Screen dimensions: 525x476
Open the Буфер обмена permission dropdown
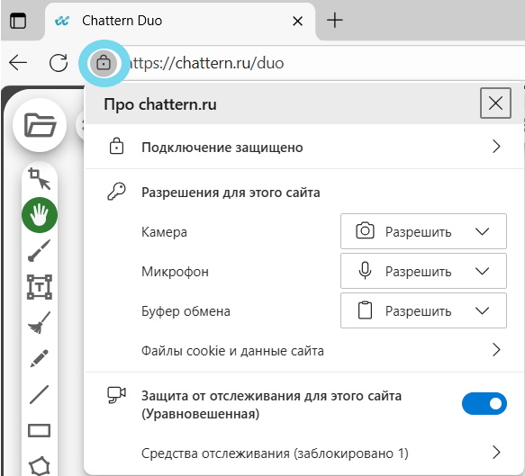423,310
